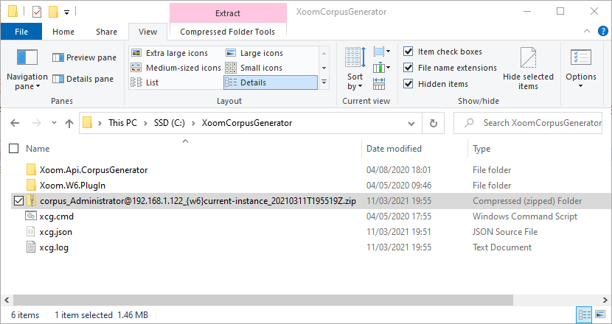
Task: Open the File menu
Action: click(x=21, y=32)
